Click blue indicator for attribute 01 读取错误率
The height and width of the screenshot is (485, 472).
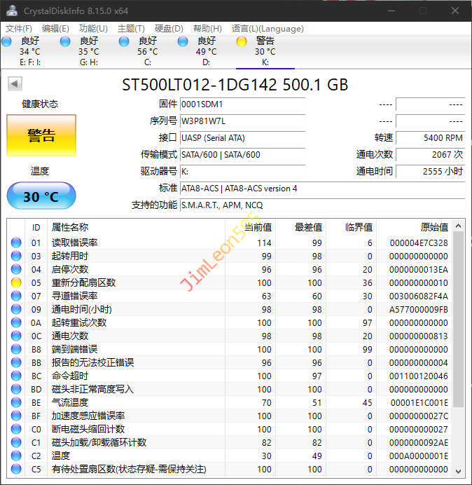click(16, 242)
